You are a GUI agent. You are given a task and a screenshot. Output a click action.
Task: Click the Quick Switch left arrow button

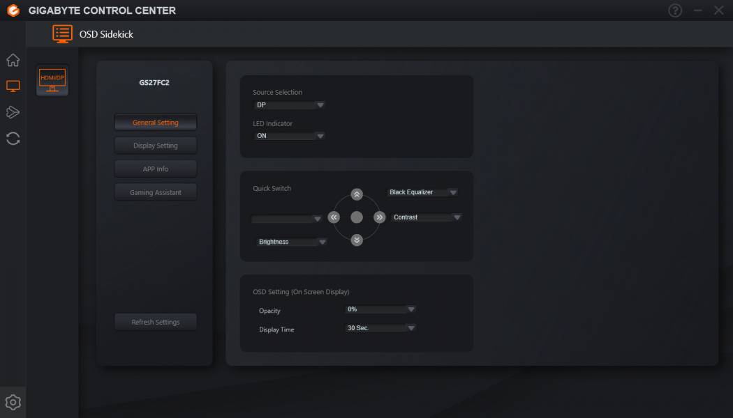(334, 217)
